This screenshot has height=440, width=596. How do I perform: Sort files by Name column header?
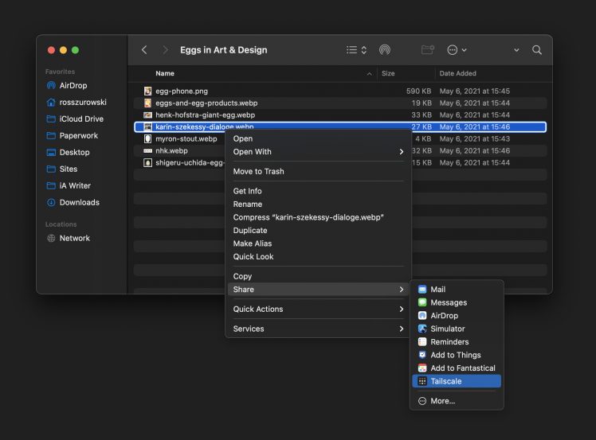(166, 73)
